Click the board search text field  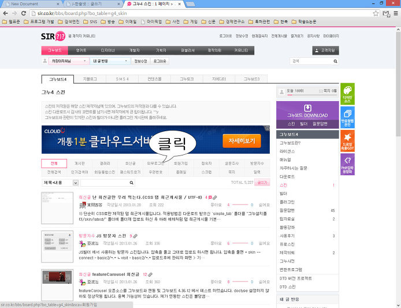(105, 183)
